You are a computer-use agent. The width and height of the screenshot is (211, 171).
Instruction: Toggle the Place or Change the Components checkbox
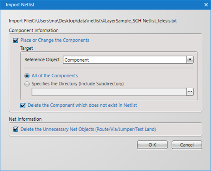[x=15, y=40]
